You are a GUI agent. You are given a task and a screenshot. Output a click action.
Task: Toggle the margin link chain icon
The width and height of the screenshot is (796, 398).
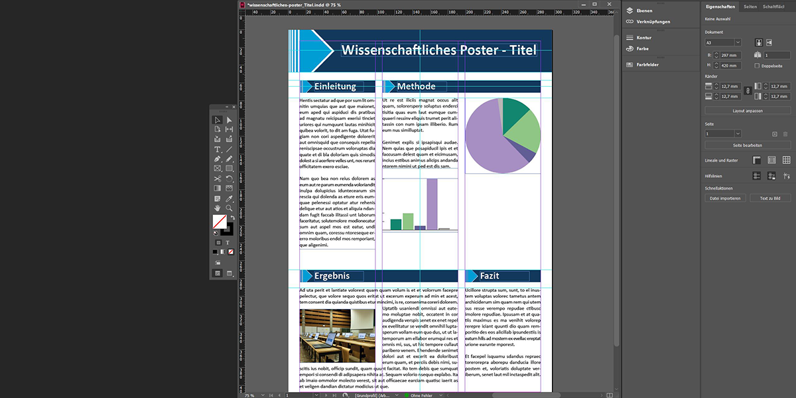(x=748, y=91)
